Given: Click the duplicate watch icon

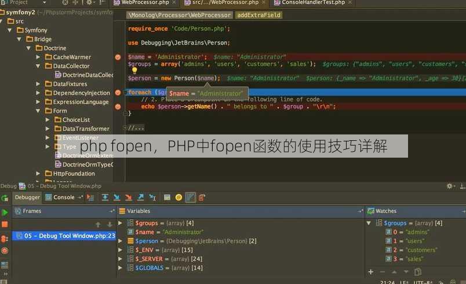Looking at the screenshot, I should point(418,272).
